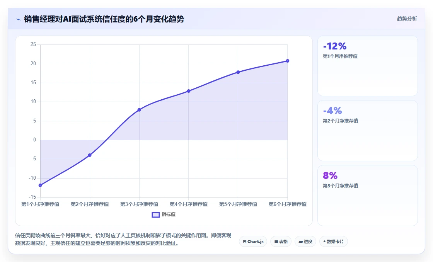
Task: Click the data point for 第1个月净推荐值
Action: 40,185
